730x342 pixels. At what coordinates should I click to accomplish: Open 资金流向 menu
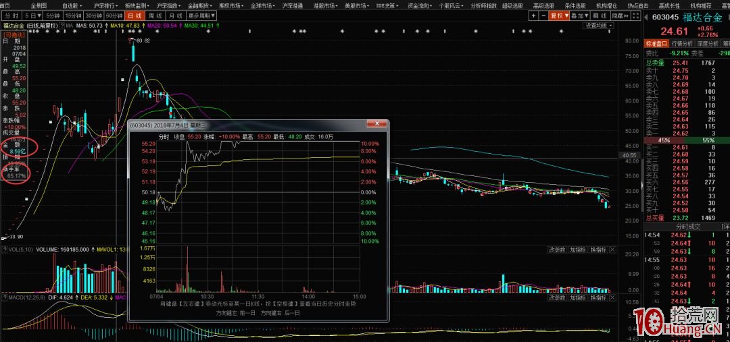pyautogui.click(x=419, y=5)
